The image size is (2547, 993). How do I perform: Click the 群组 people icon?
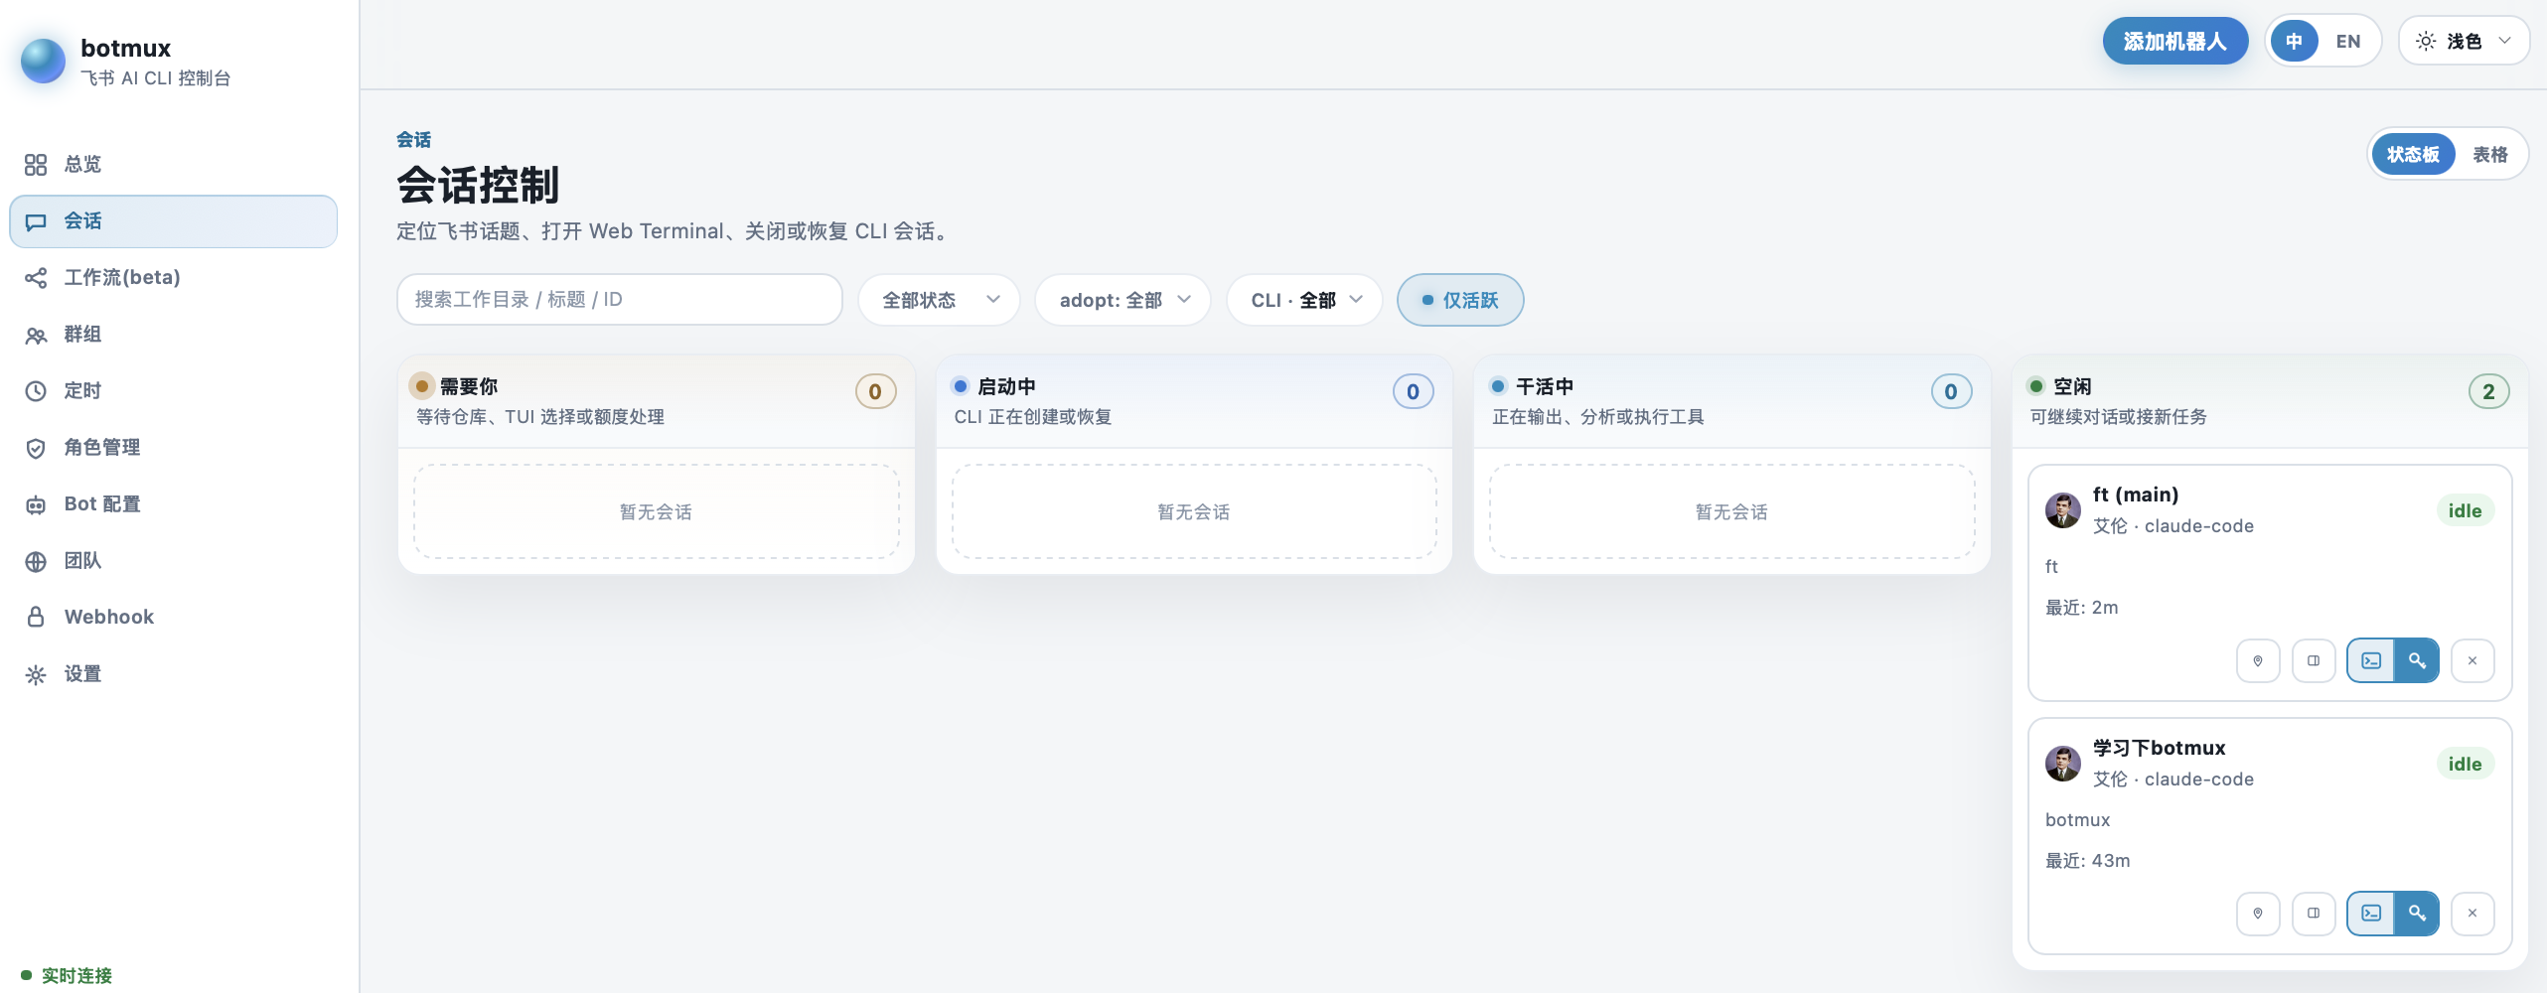coord(36,335)
